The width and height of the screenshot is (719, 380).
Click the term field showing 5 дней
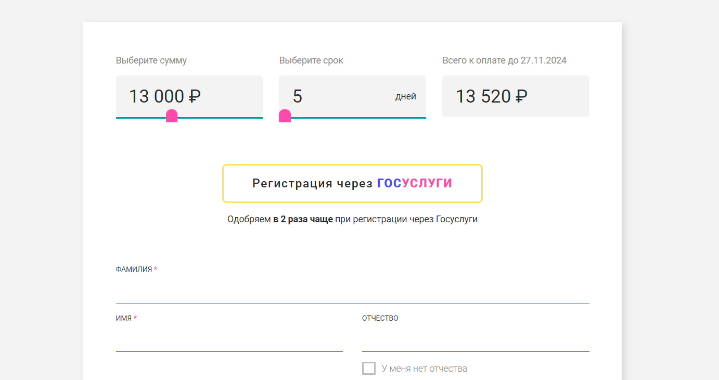click(352, 96)
